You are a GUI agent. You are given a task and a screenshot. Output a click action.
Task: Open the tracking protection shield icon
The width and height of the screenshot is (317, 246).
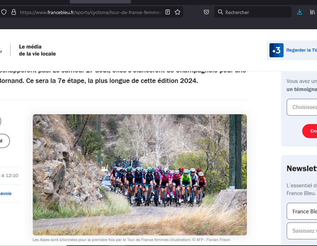click(4, 12)
